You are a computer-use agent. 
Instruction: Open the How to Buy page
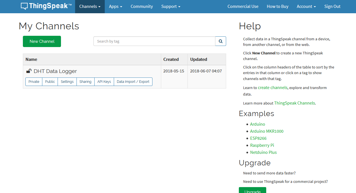(x=278, y=6)
